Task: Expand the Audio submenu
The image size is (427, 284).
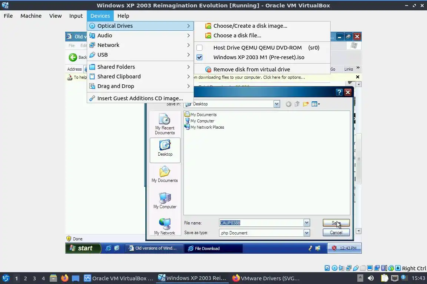Action: 140,35
